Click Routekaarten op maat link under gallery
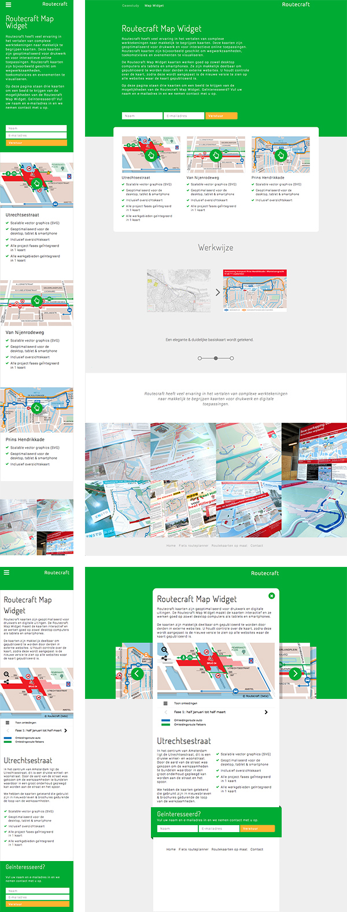The height and width of the screenshot is (912, 347). (229, 545)
